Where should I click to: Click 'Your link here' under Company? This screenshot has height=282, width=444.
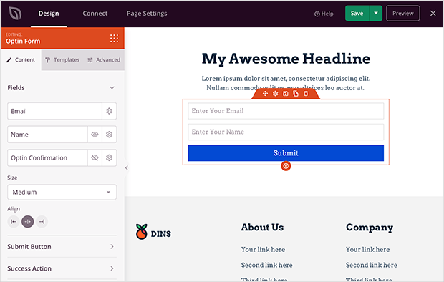[367, 250]
